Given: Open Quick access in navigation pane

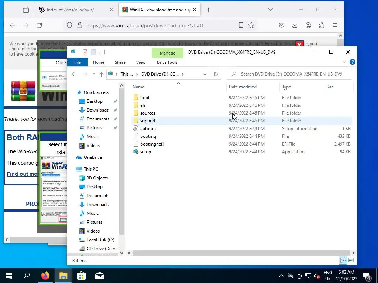Looking at the screenshot, I should pos(96,92).
